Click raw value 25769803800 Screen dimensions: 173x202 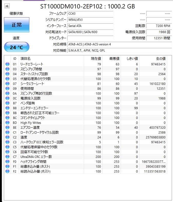(156, 137)
